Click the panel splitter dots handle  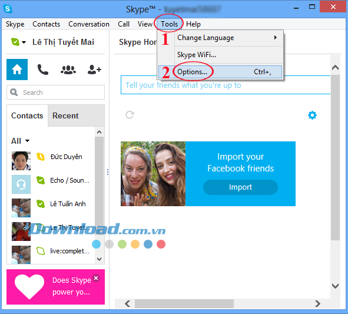pos(108,172)
